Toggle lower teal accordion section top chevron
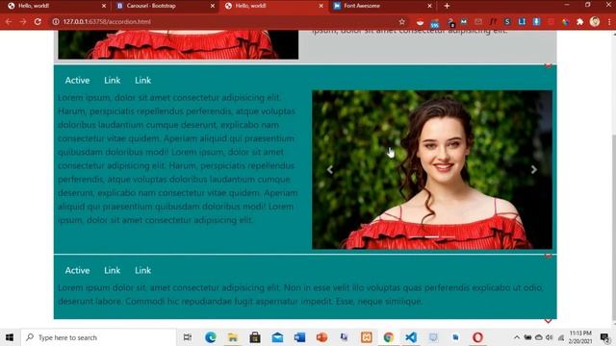 coord(548,256)
